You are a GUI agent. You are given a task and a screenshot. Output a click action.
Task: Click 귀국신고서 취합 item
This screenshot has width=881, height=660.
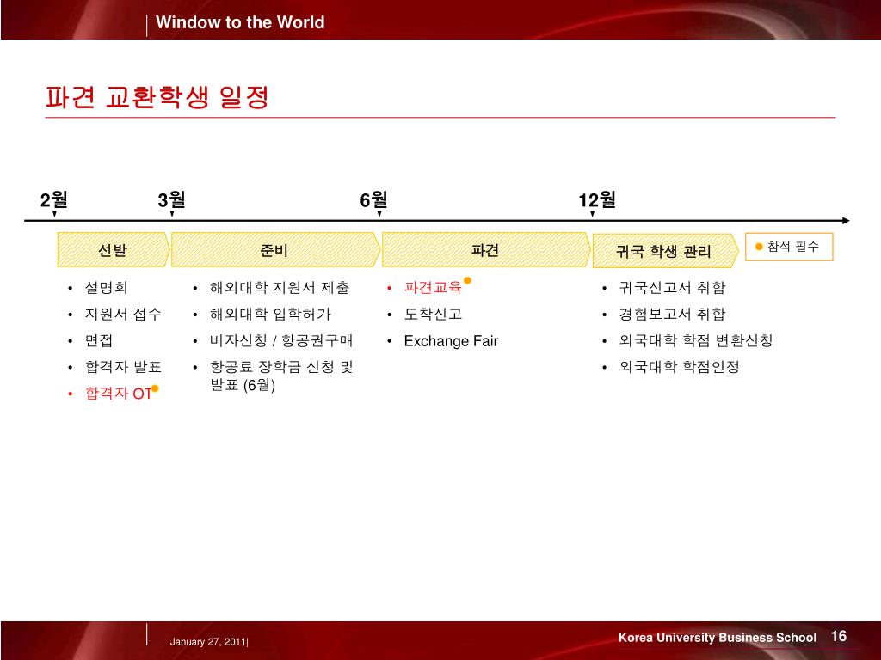tap(672, 288)
